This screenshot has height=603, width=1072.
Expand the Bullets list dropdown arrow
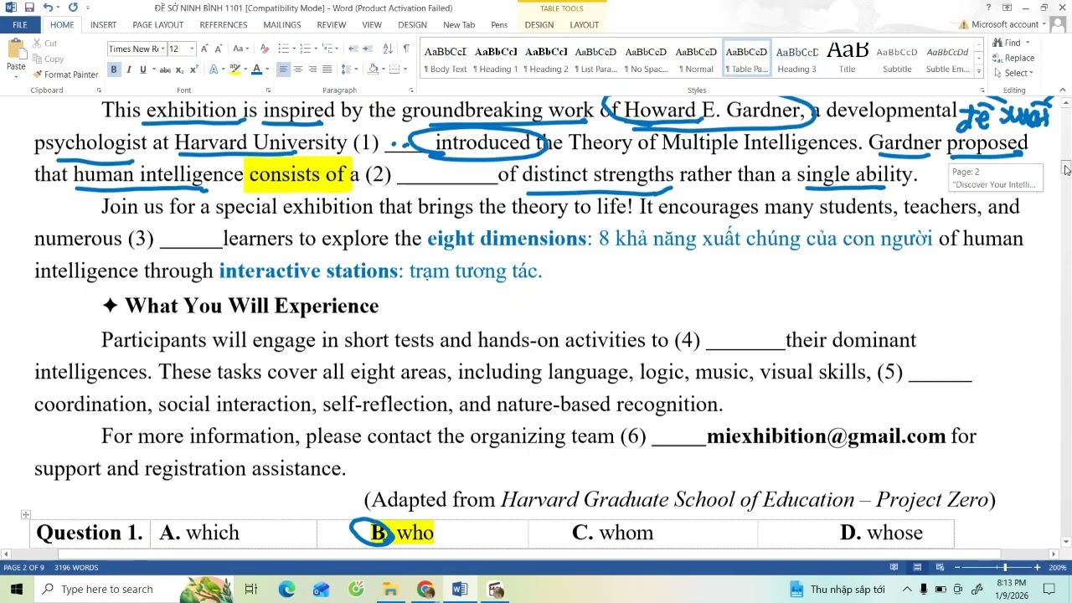293,49
